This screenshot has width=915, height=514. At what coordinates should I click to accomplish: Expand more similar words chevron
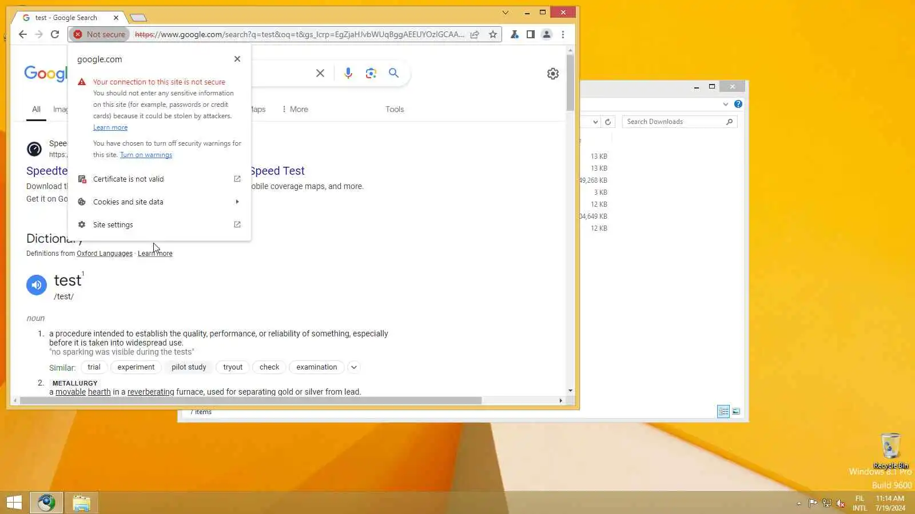click(354, 367)
